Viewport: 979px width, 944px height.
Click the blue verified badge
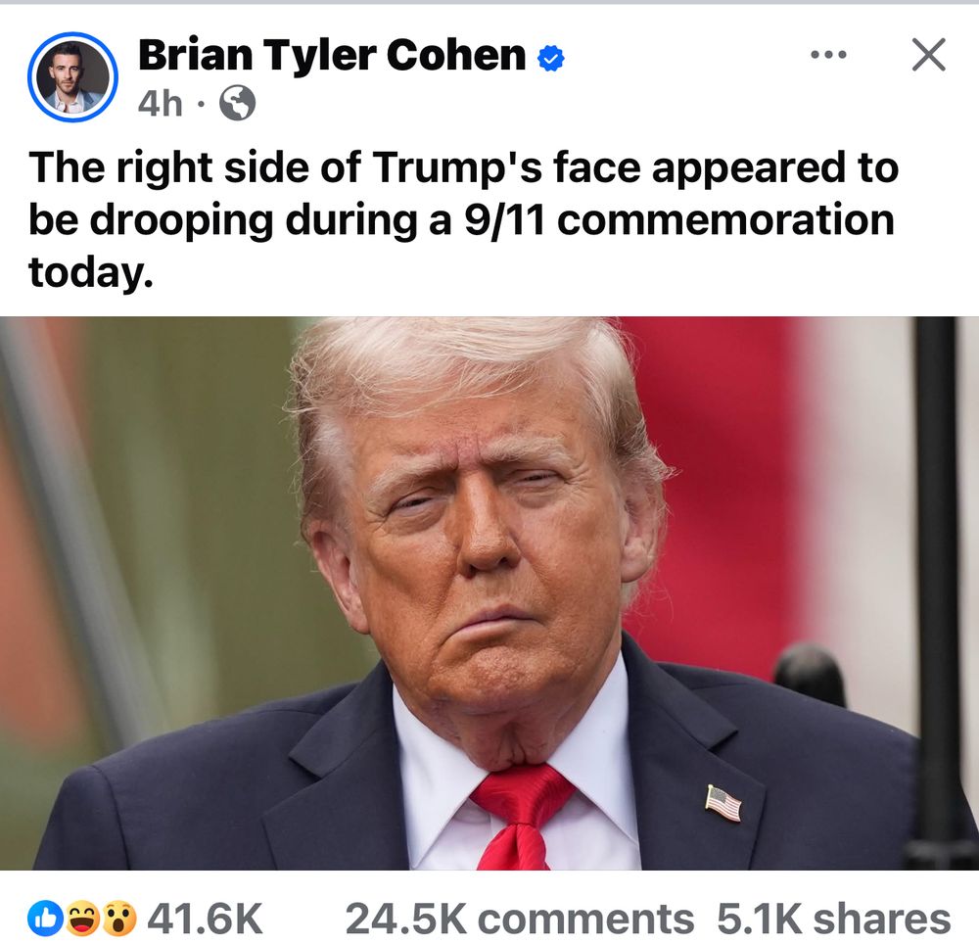point(550,58)
